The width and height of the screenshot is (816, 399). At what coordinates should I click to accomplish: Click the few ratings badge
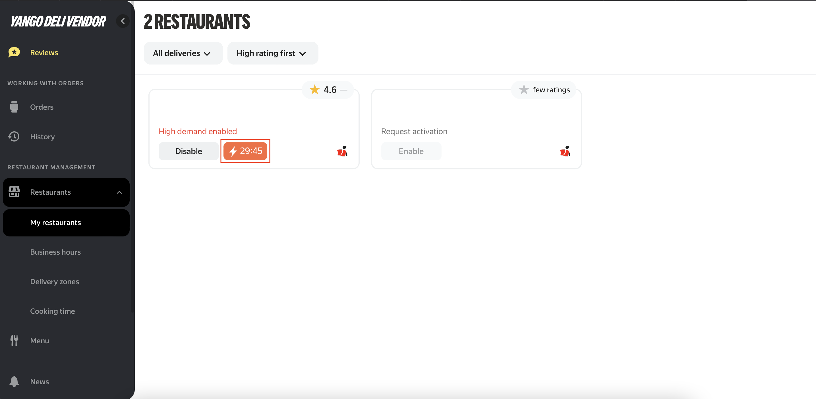(x=544, y=90)
